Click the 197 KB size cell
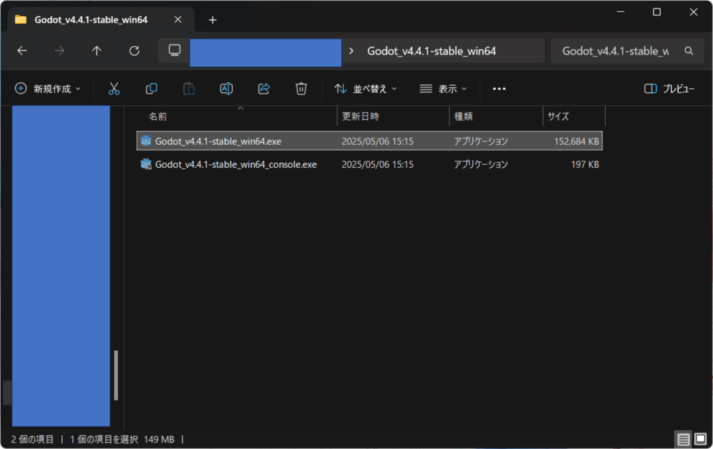This screenshot has width=713, height=449. tap(585, 164)
